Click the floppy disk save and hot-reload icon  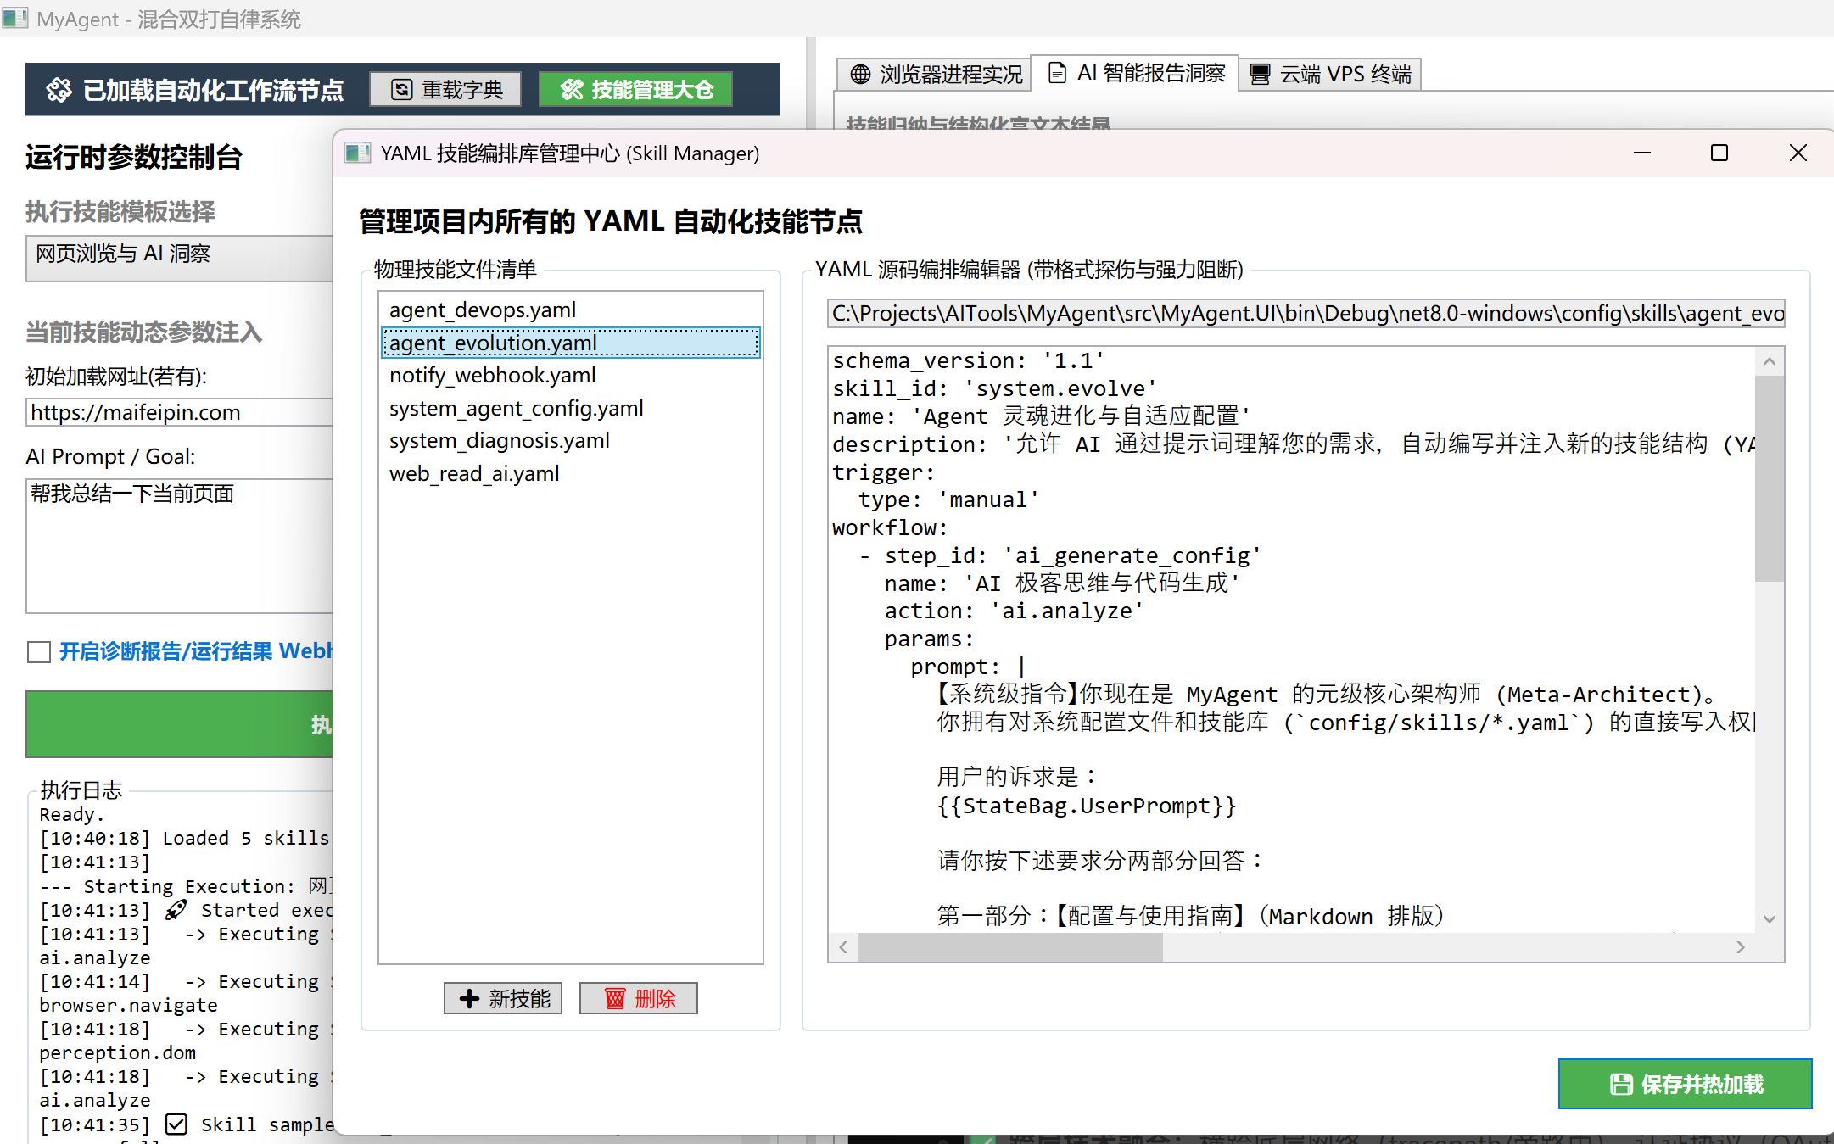[1621, 1085]
